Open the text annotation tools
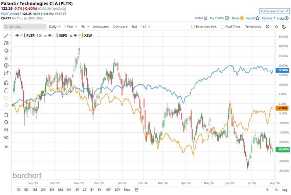 tap(6, 43)
